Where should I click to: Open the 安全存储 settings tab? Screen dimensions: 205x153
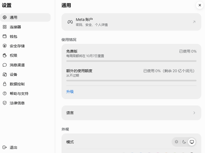coord(25,46)
